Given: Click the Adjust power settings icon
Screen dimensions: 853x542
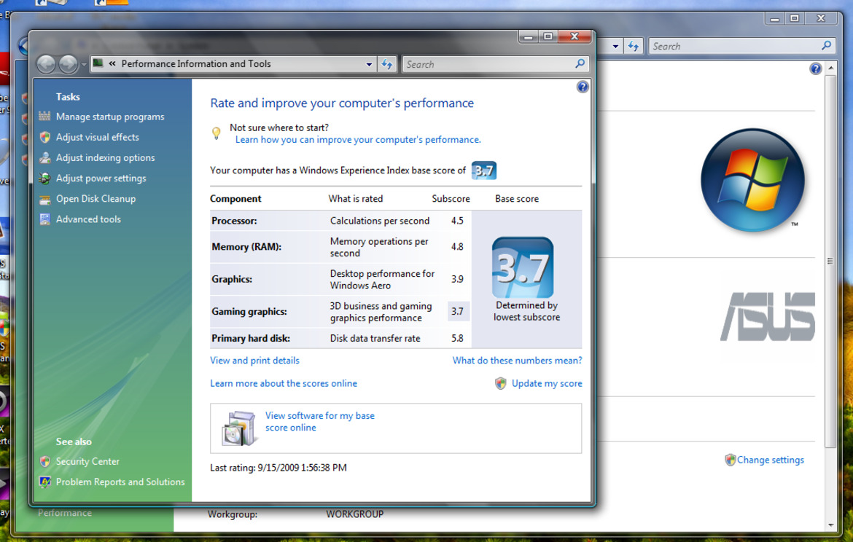Looking at the screenshot, I should coord(44,178).
